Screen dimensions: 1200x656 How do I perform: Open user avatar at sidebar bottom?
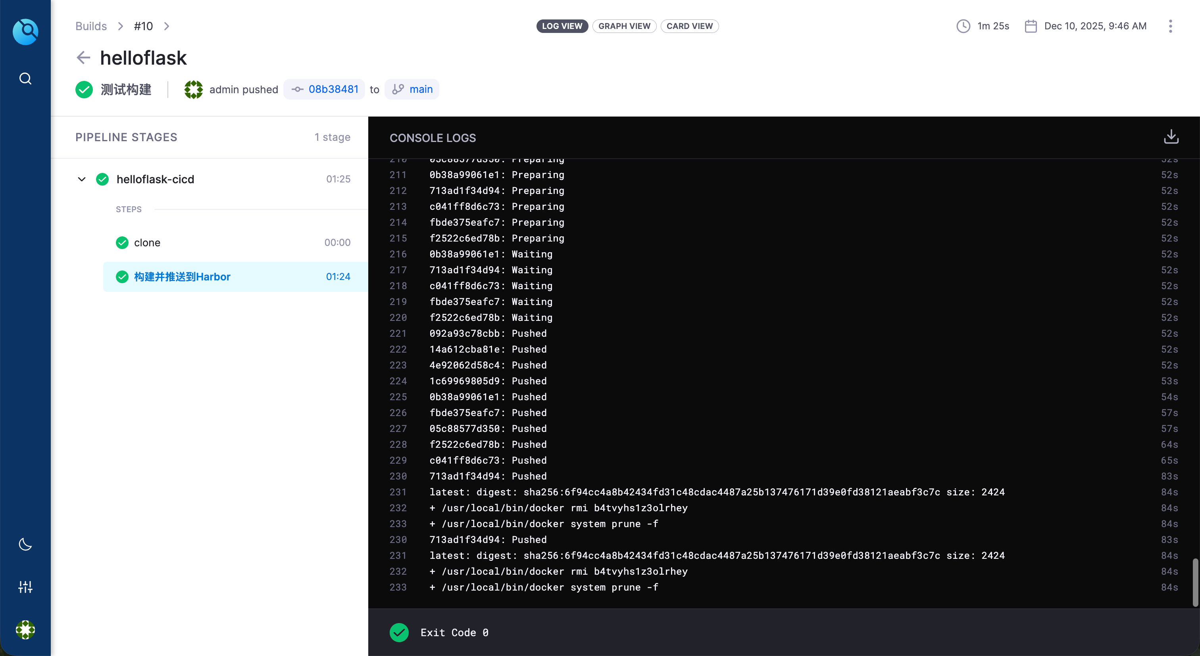25,629
